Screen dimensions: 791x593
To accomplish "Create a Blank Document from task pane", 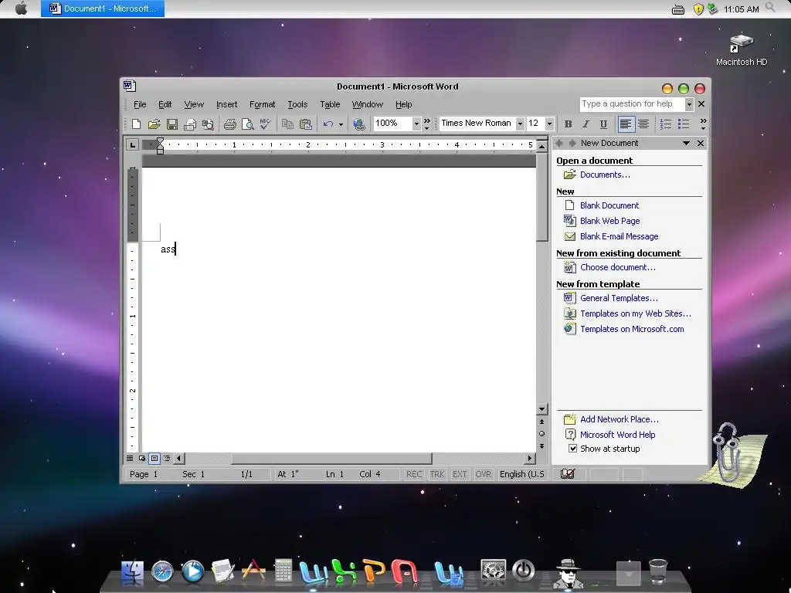I will coord(609,205).
